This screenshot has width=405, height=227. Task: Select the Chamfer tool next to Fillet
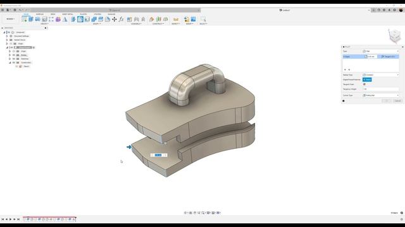(x=87, y=19)
